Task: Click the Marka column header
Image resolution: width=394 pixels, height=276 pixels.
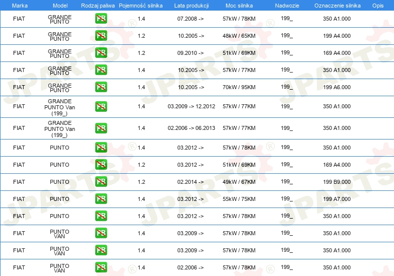Action: [x=20, y=6]
